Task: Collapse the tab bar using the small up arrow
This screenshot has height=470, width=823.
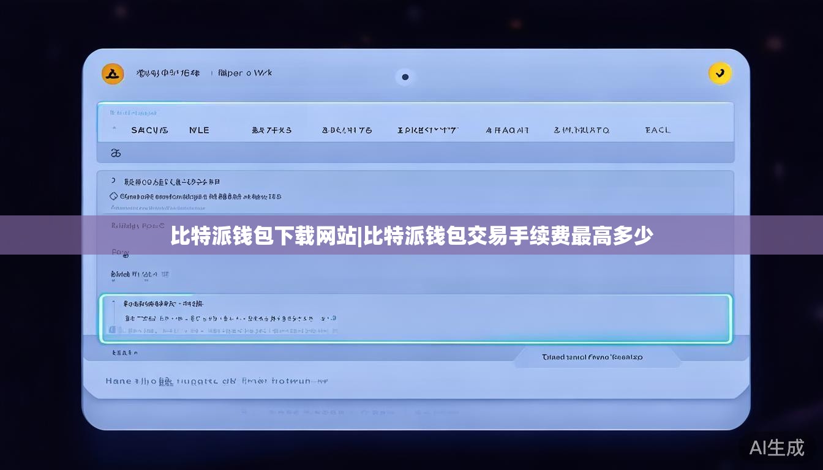Action: click(114, 129)
